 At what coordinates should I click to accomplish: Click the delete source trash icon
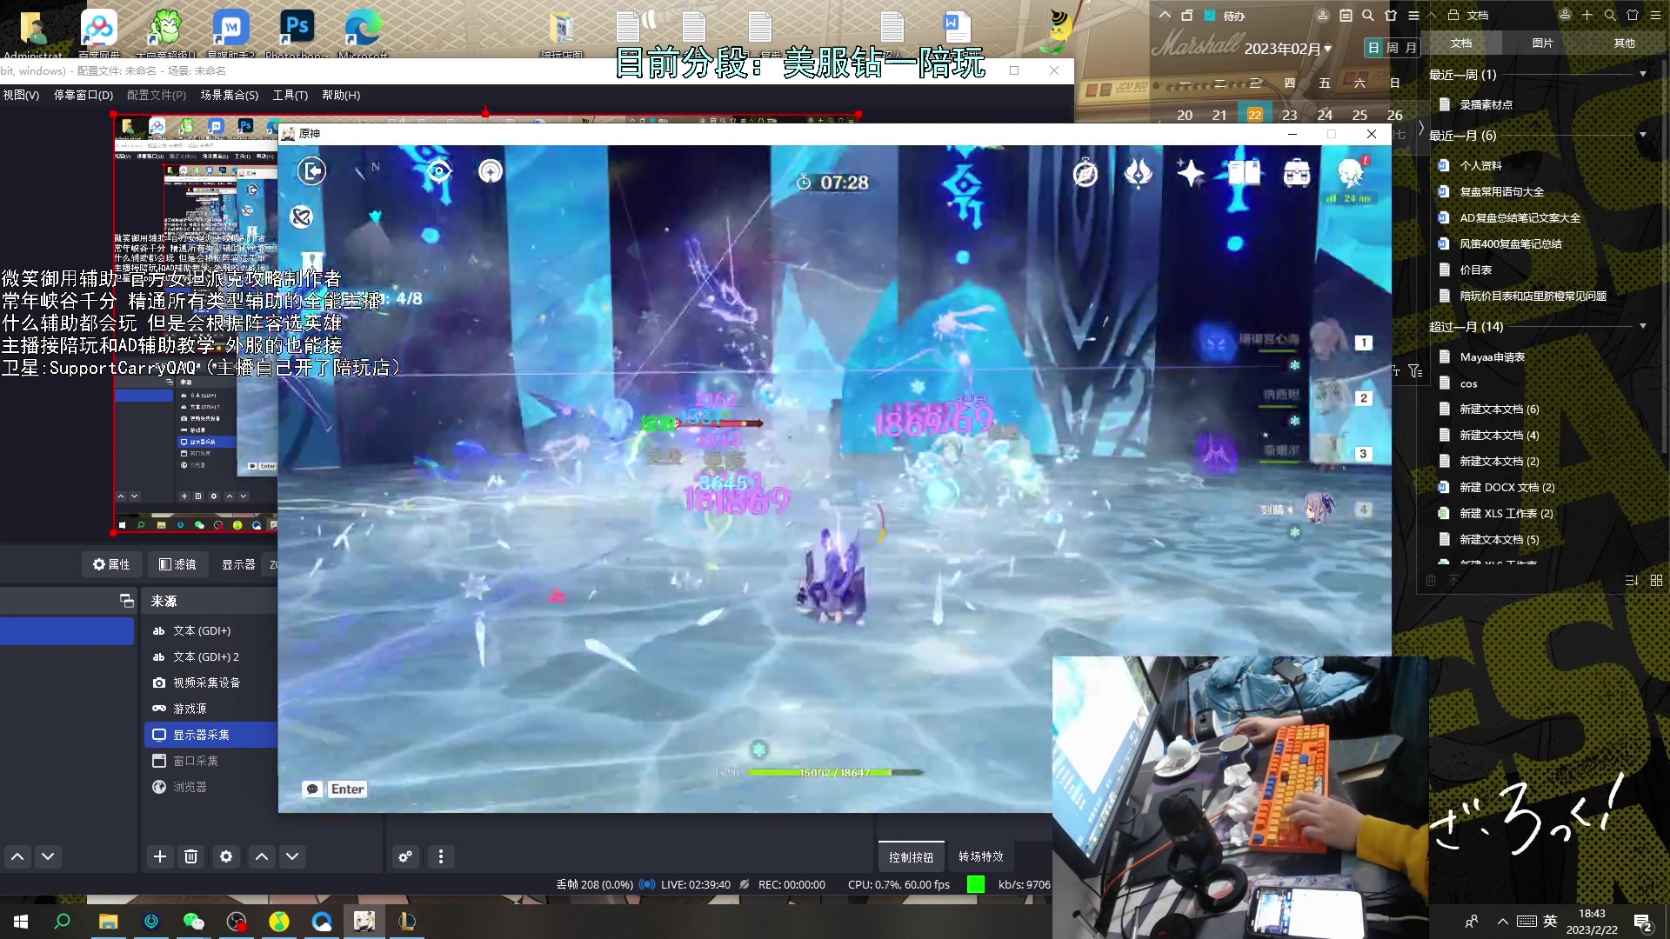point(190,856)
